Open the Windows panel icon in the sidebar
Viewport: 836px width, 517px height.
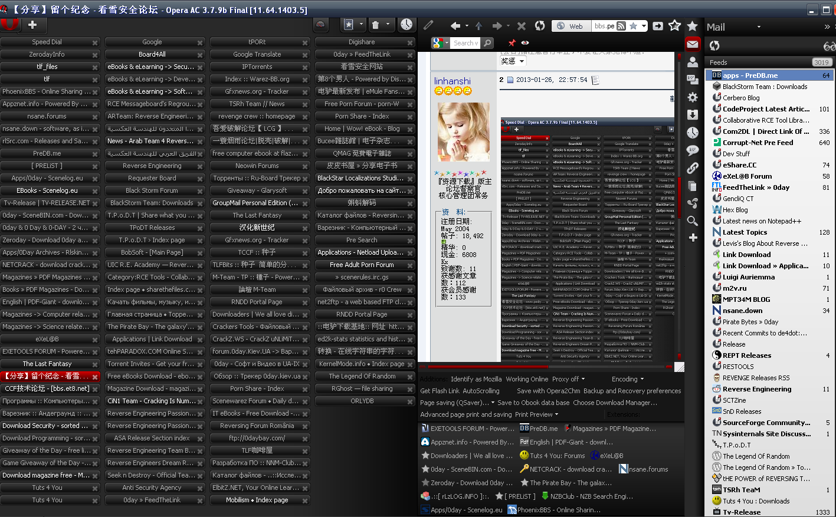[693, 80]
